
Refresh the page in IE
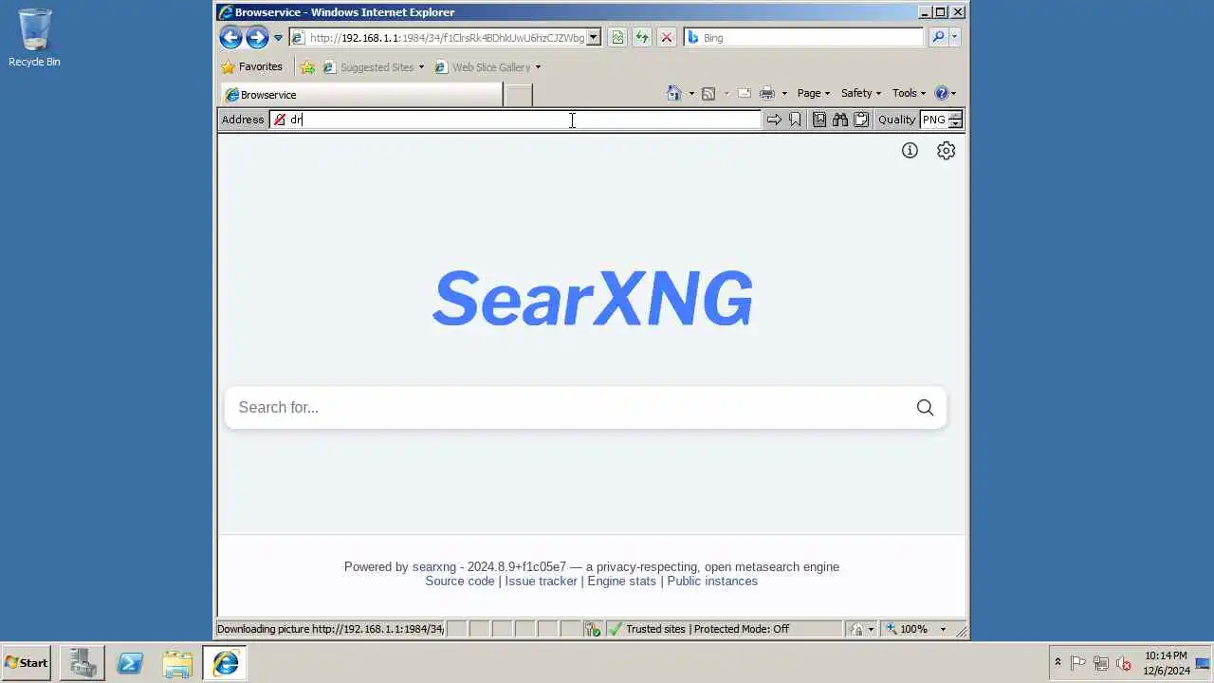(x=642, y=38)
